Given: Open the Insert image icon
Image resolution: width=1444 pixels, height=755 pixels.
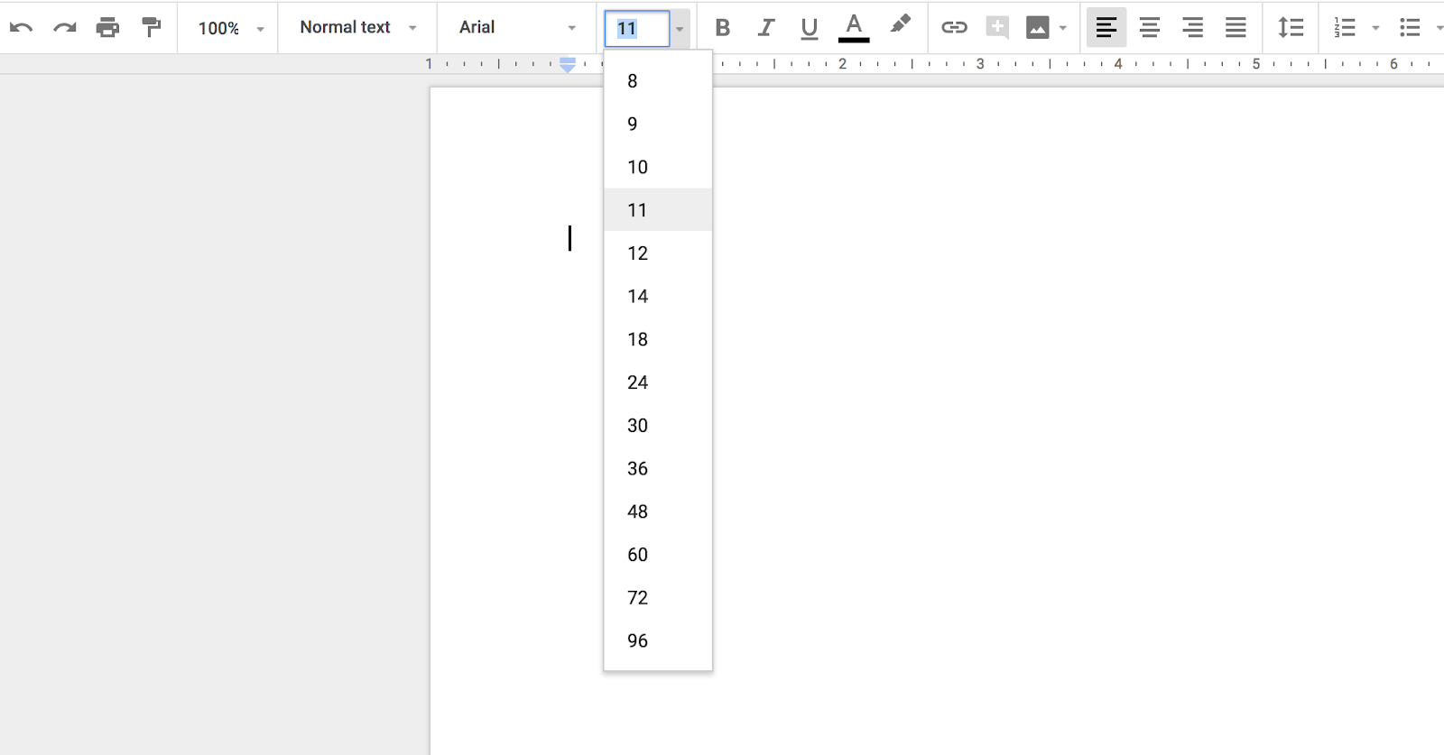Looking at the screenshot, I should tap(1038, 28).
